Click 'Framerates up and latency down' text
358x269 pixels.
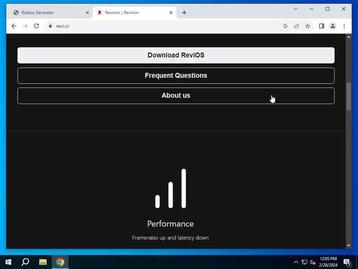170,238
